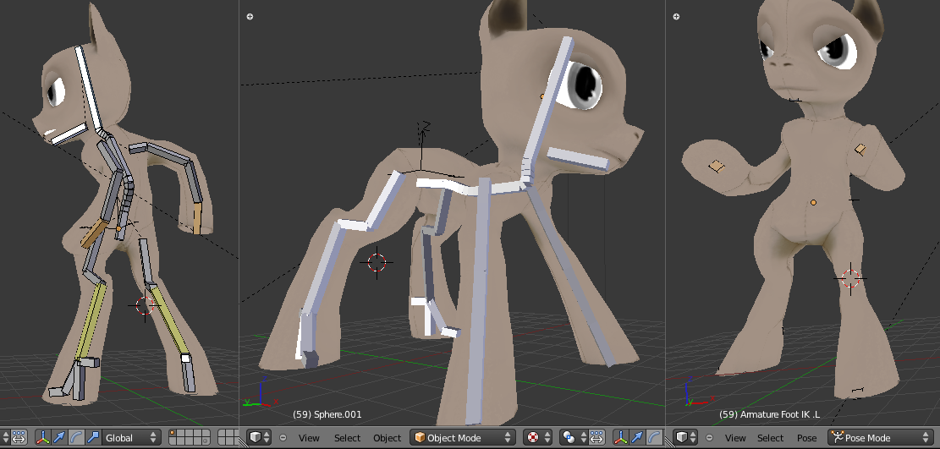Select the white head bone in left viewport
940x449 pixels.
coord(88,89)
